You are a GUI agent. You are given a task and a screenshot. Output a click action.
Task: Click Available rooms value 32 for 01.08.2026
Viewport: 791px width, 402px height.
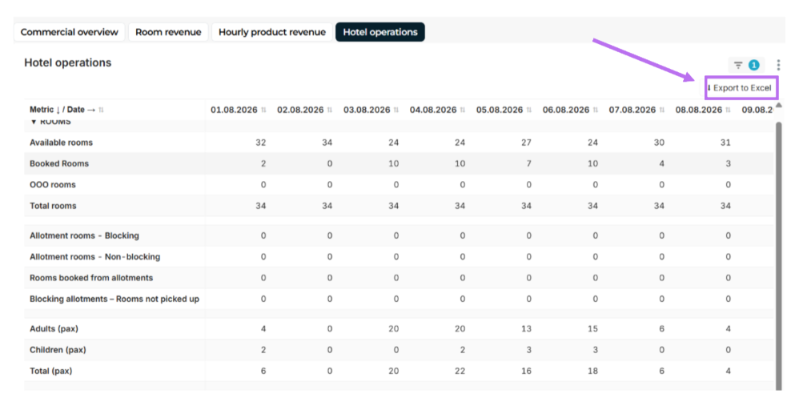pos(261,143)
